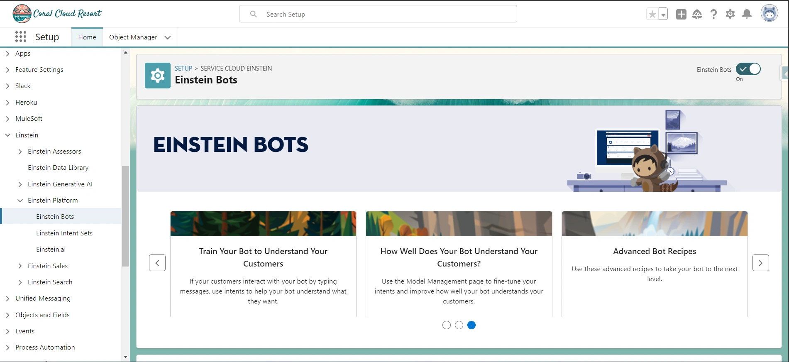This screenshot has height=362, width=789.
Task: Expand Einstein Sales
Action: [x=20, y=266]
